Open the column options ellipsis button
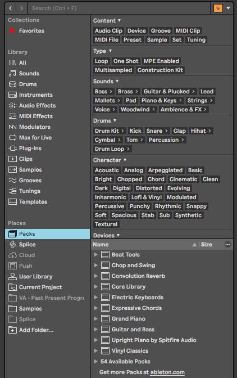The height and width of the screenshot is (378, 237). (x=227, y=245)
